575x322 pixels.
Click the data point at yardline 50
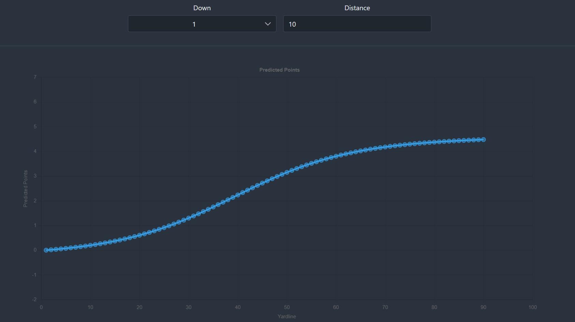(x=287, y=172)
